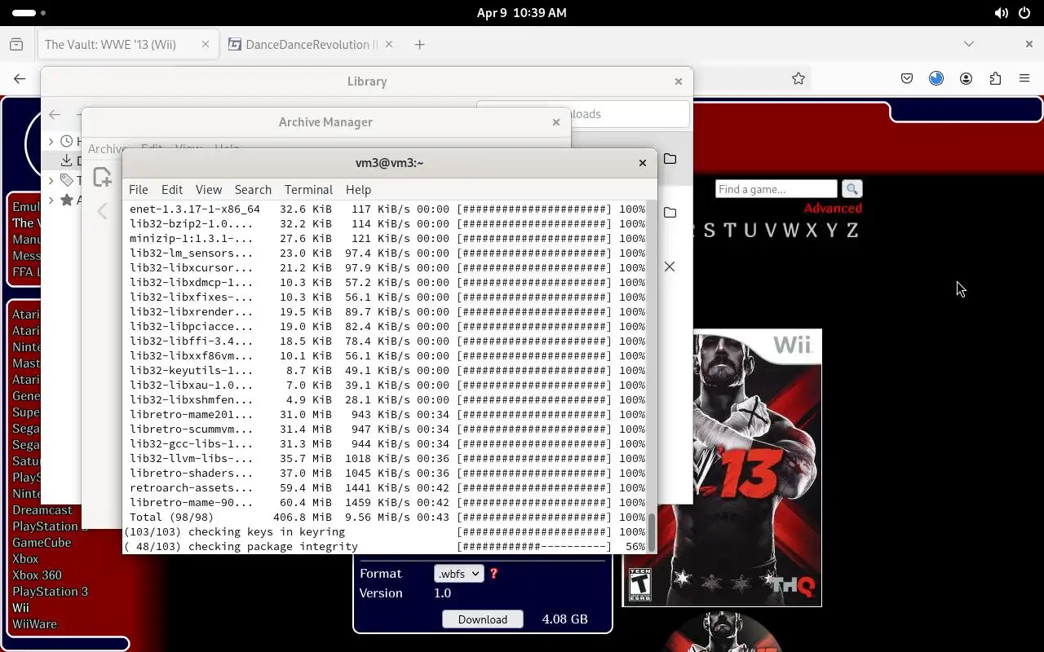Click the magnifier search button next to Find a game

click(852, 189)
